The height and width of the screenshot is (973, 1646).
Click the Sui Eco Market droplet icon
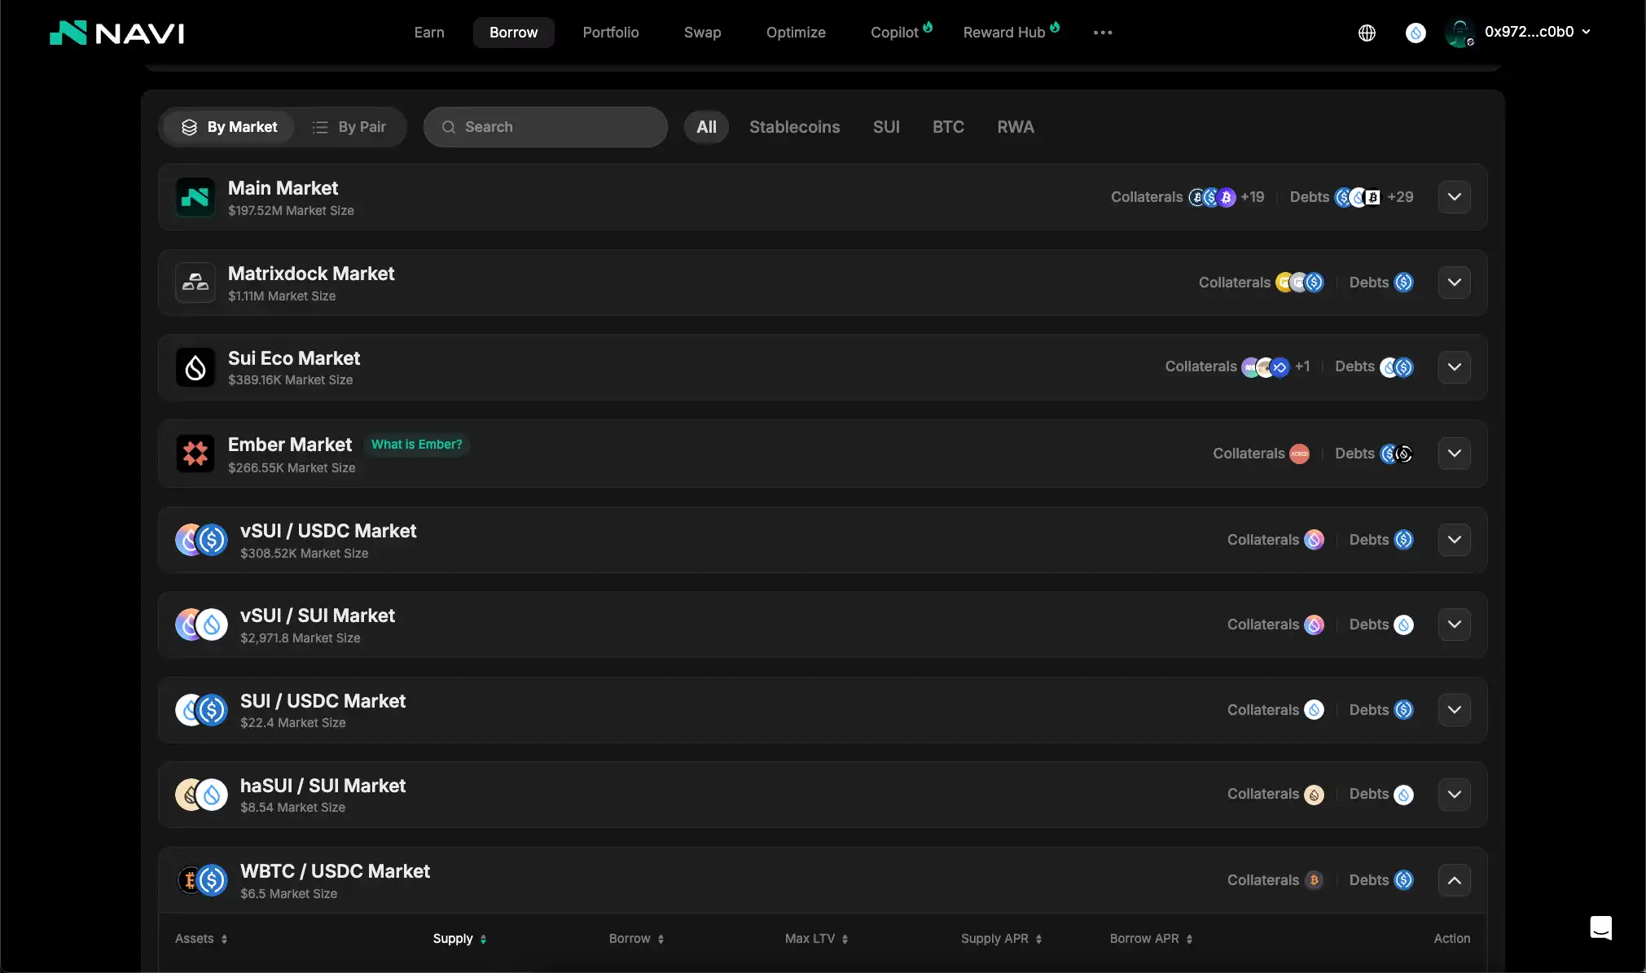coord(195,367)
